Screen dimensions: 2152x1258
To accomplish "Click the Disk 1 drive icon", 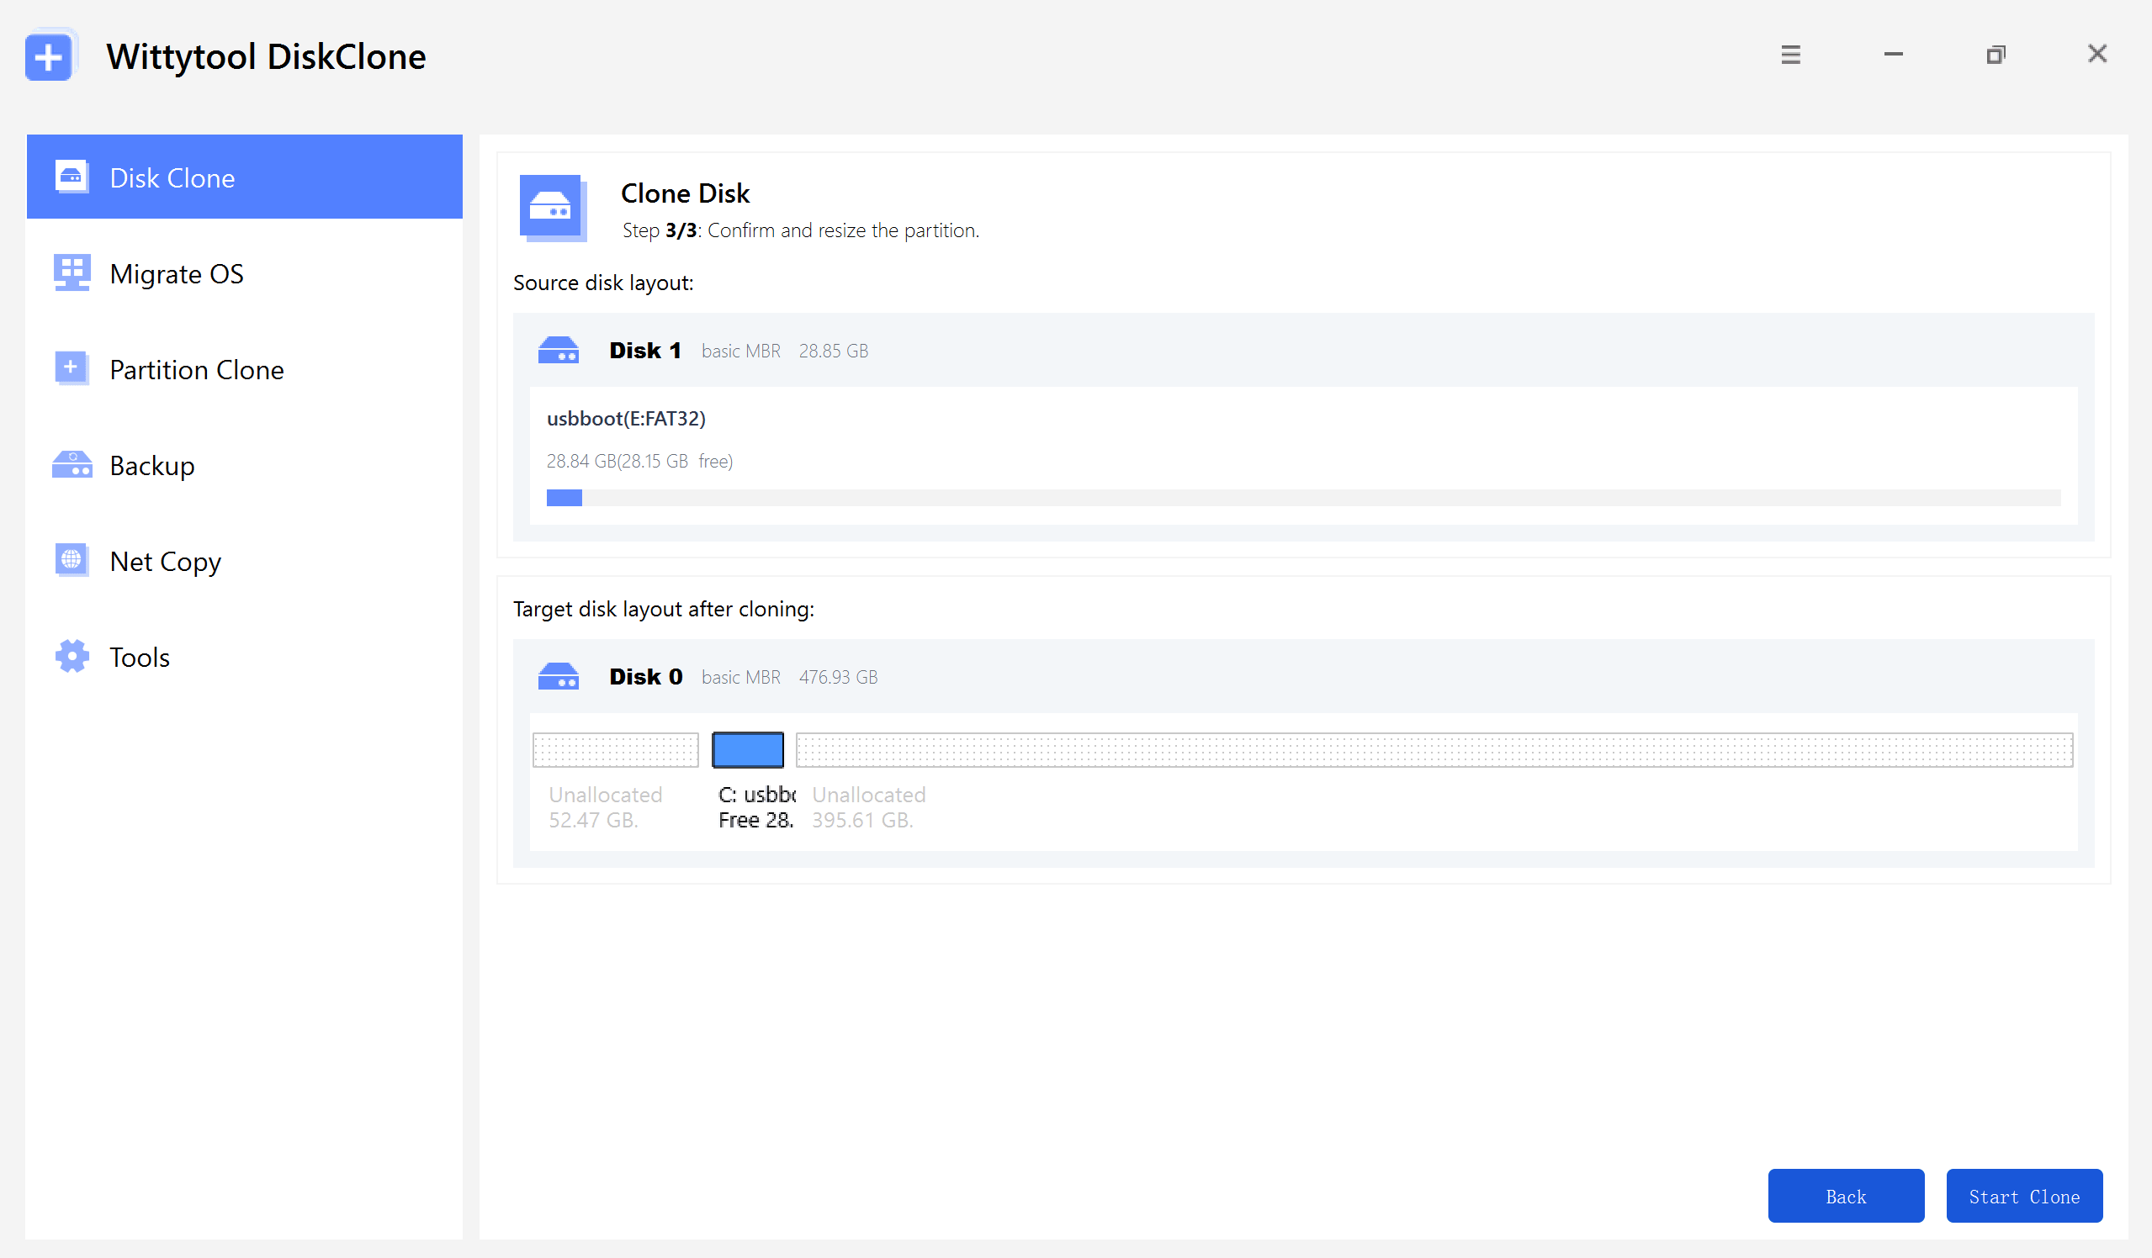I will pyautogui.click(x=558, y=350).
